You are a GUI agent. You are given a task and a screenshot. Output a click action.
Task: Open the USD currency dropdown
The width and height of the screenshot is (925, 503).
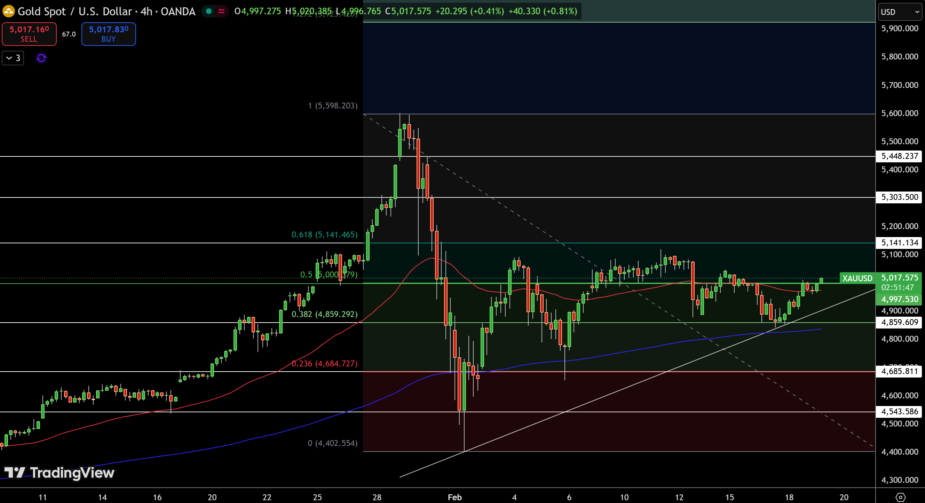pos(901,12)
